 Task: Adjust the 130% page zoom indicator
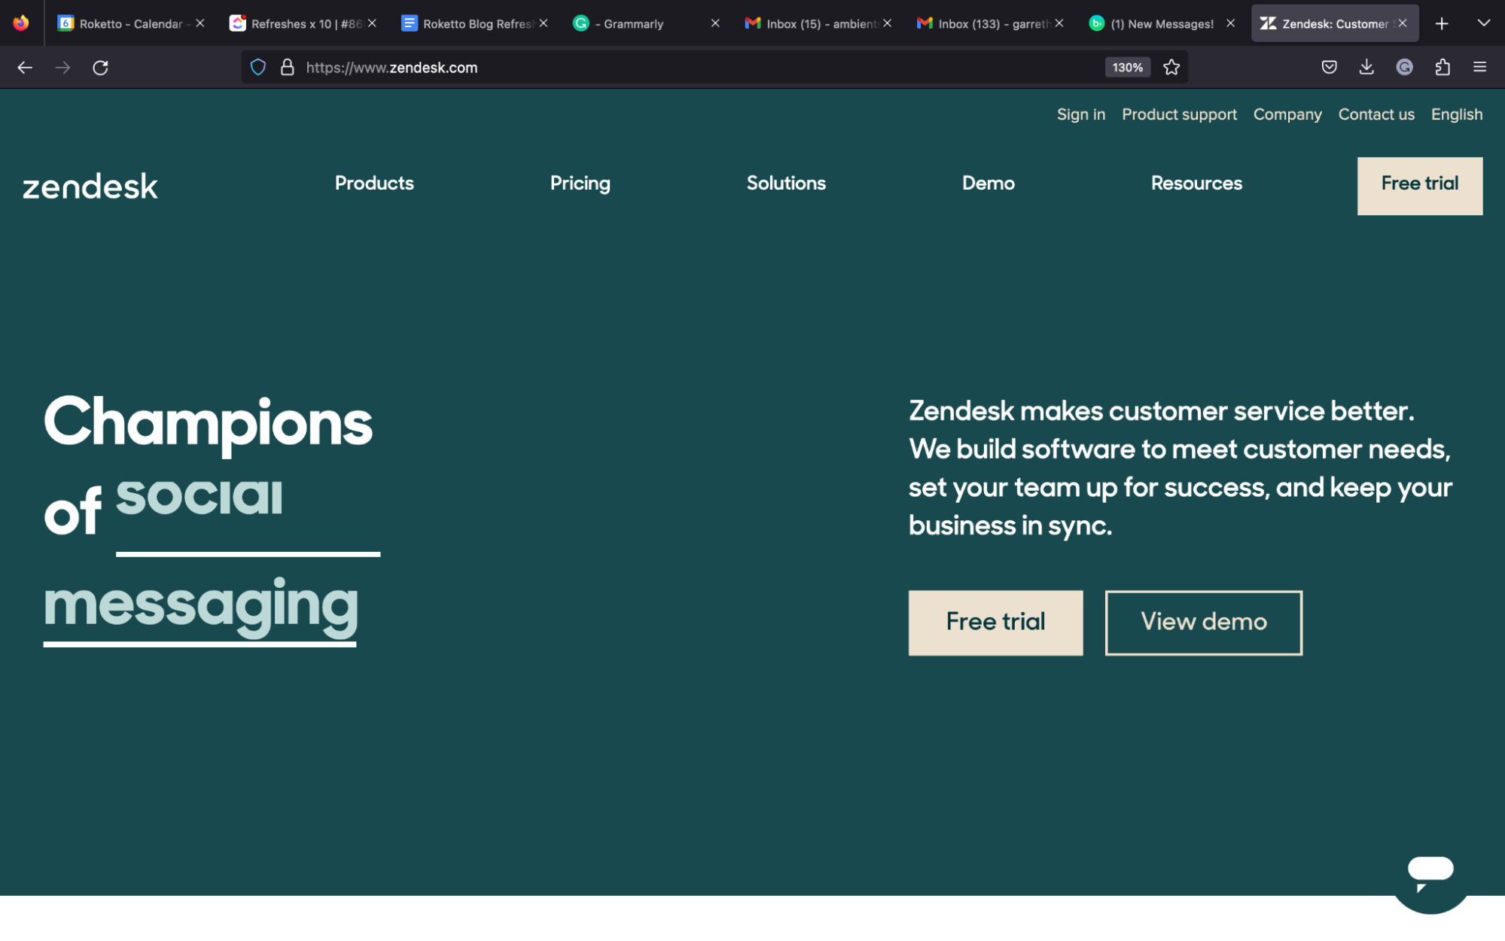coord(1127,67)
